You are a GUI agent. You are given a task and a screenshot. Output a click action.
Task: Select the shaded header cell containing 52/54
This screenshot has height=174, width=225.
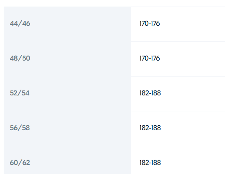click(67, 94)
